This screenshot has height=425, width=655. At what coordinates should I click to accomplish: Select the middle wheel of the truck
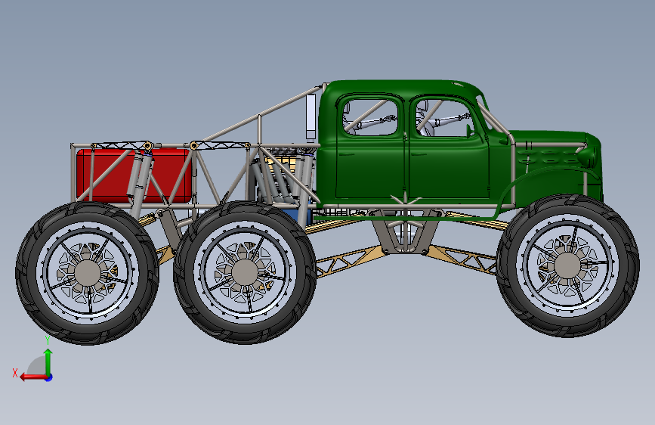coord(245,272)
